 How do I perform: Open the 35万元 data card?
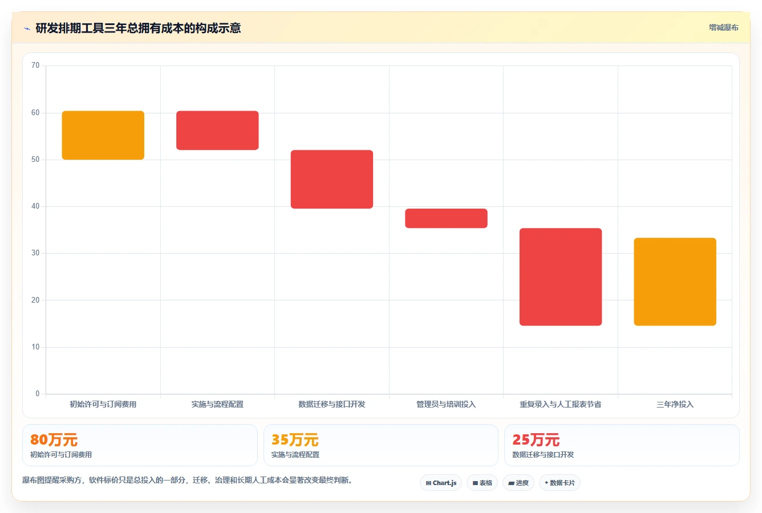tap(381, 445)
